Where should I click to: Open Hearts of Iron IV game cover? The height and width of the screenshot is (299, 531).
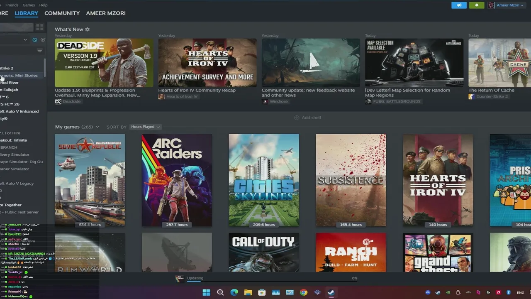438,180
